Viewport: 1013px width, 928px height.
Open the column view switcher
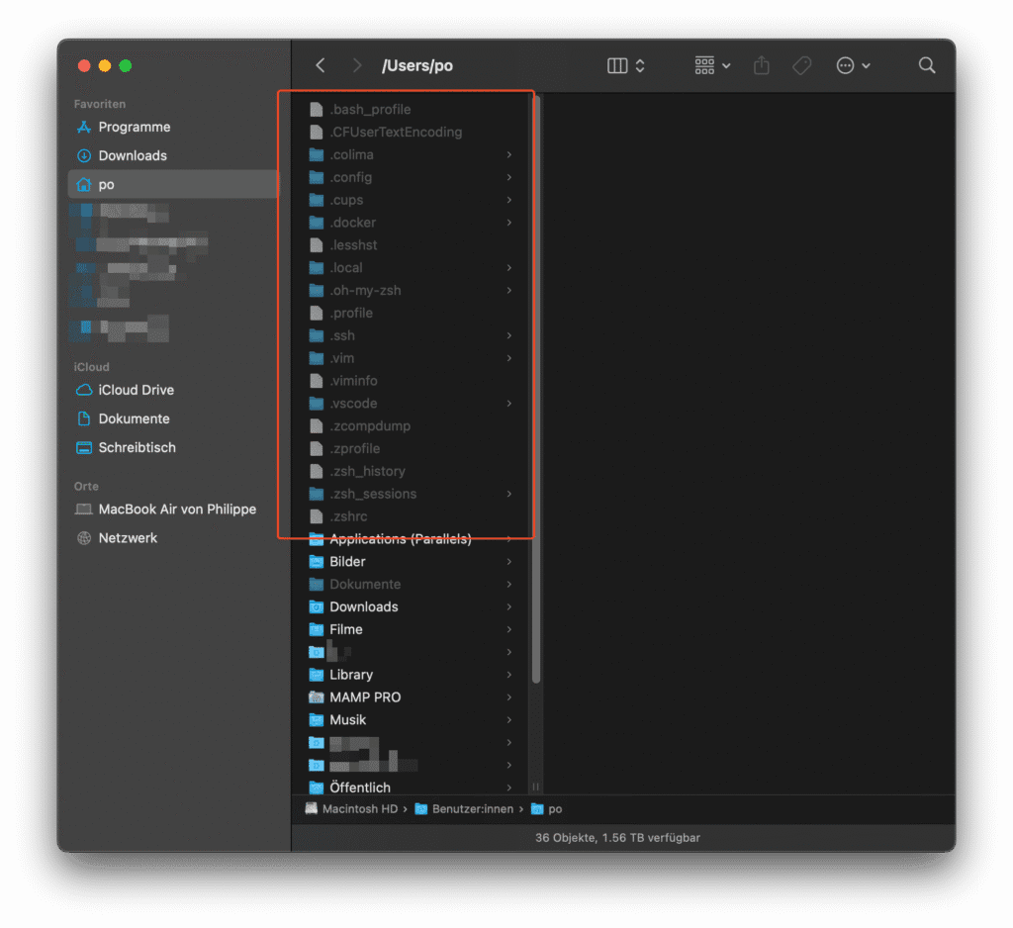tap(626, 65)
